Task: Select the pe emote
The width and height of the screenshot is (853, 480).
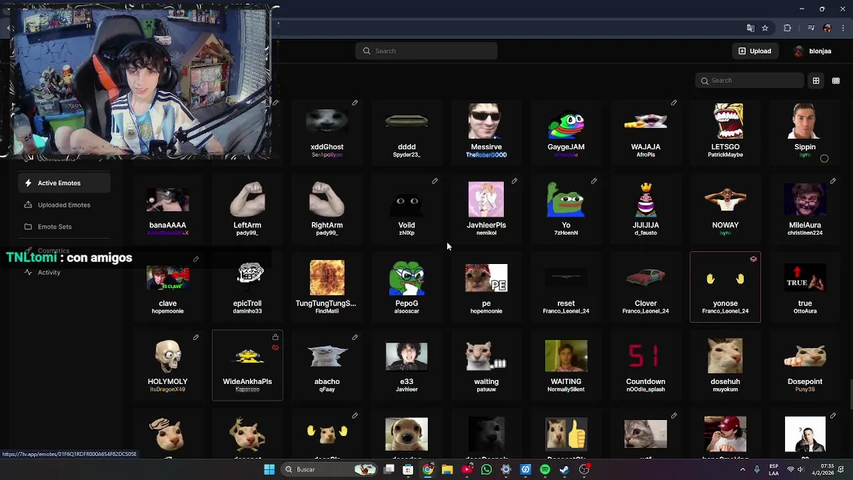Action: click(x=486, y=287)
